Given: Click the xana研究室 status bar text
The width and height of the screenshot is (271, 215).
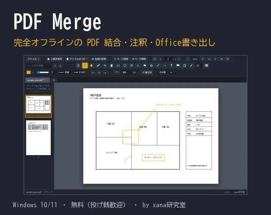Looking at the screenshot, I should point(239,192).
